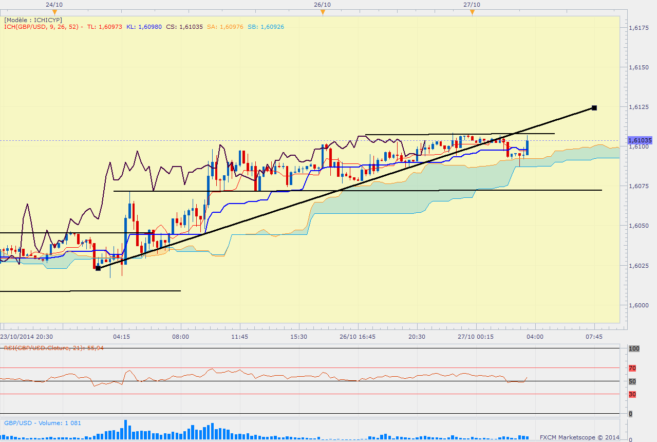
Task: Click the current price label 1,61035
Action: click(x=640, y=140)
